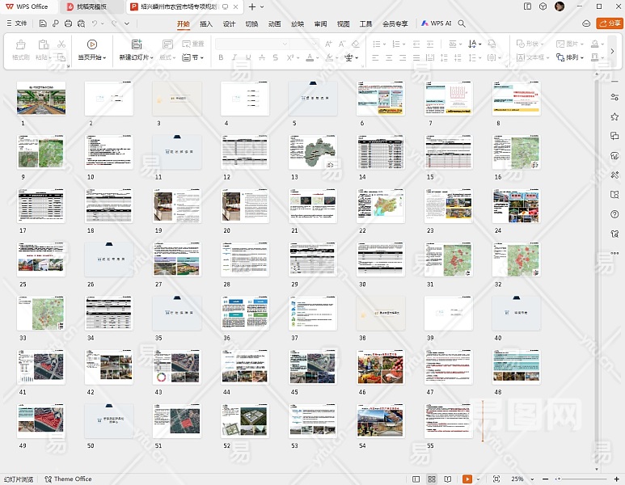Start slideshow from the status bar play button
Image resolution: width=625 pixels, height=485 pixels.
click(x=467, y=479)
